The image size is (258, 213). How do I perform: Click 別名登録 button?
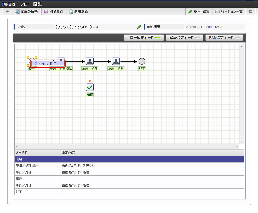[54, 11]
